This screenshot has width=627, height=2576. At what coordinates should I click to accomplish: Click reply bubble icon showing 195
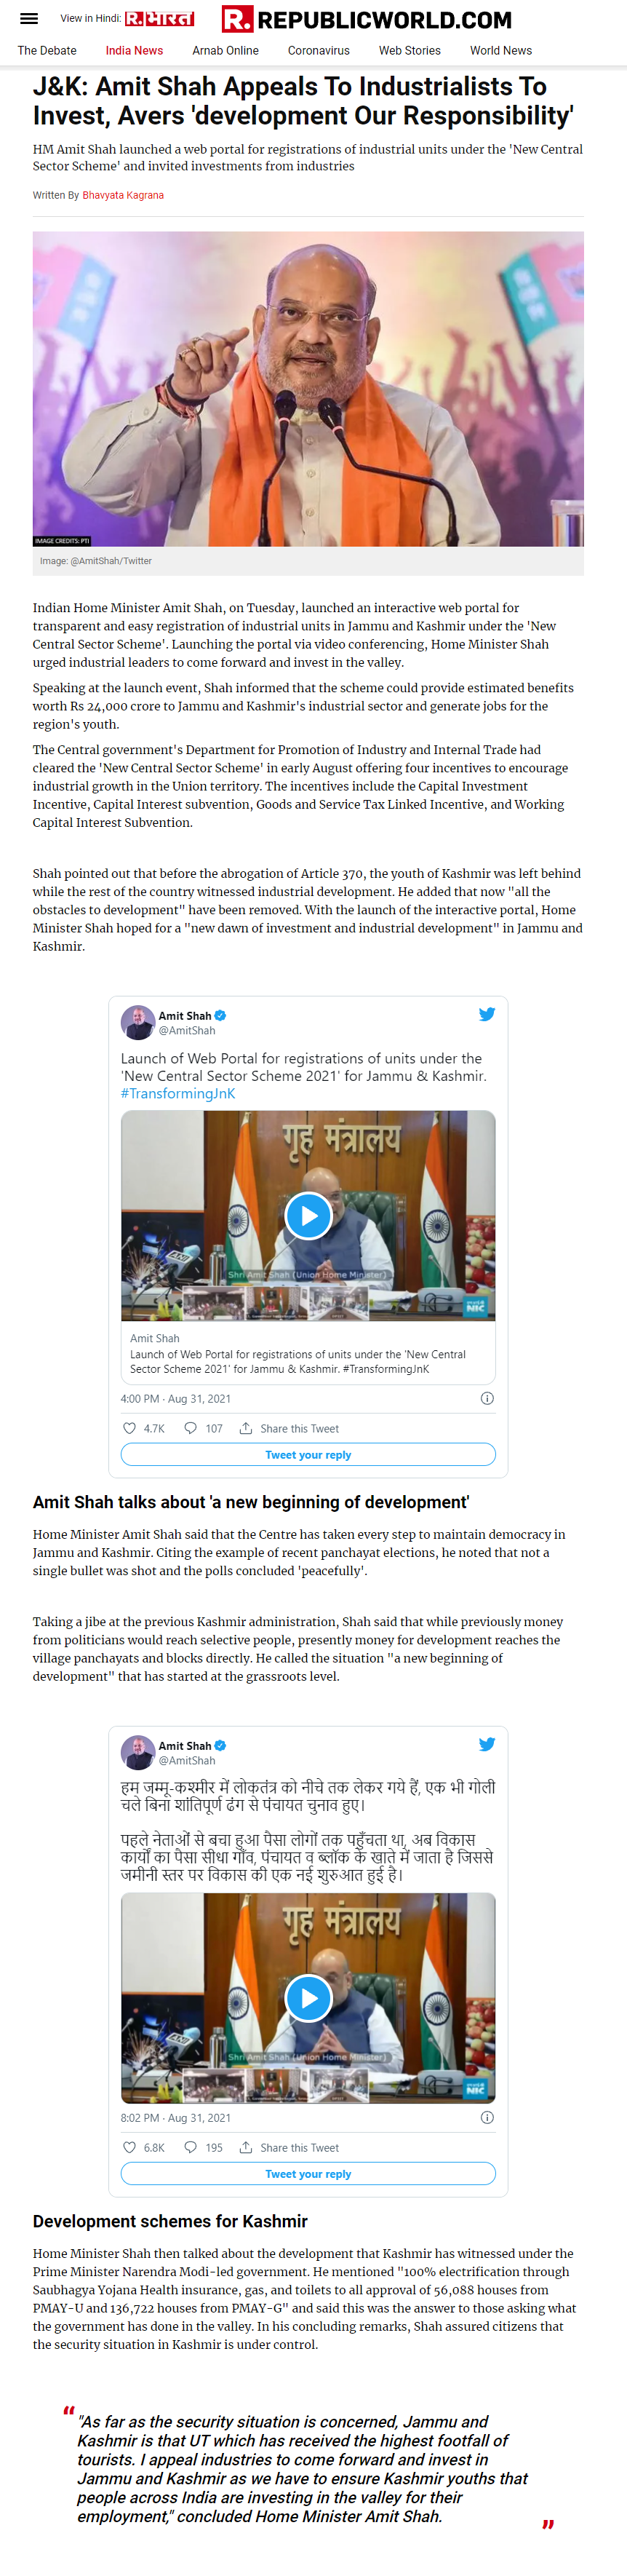pyautogui.click(x=190, y=2147)
